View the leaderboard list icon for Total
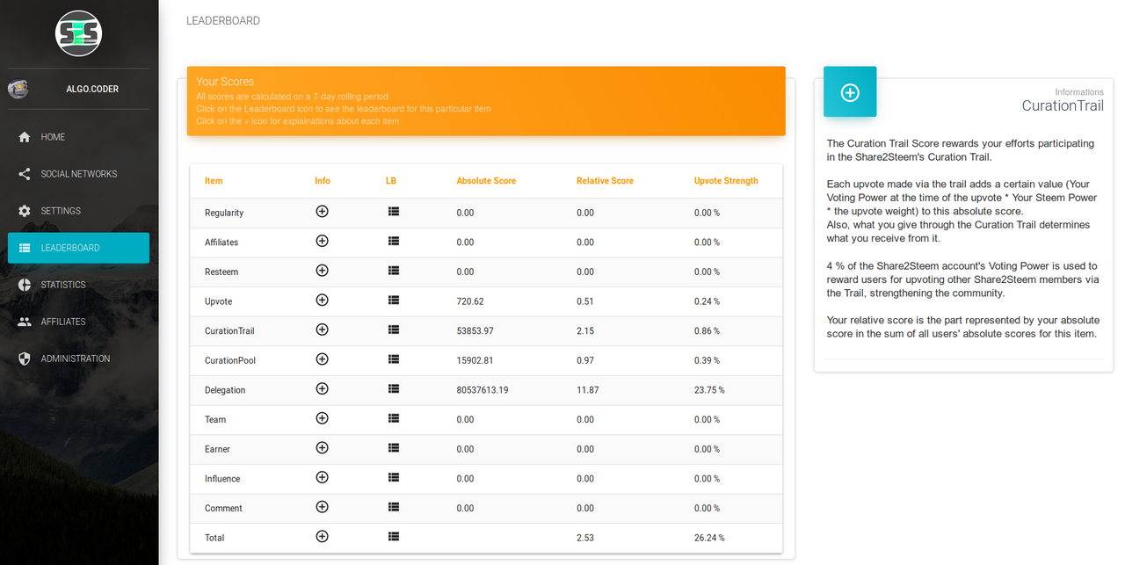 tap(394, 537)
